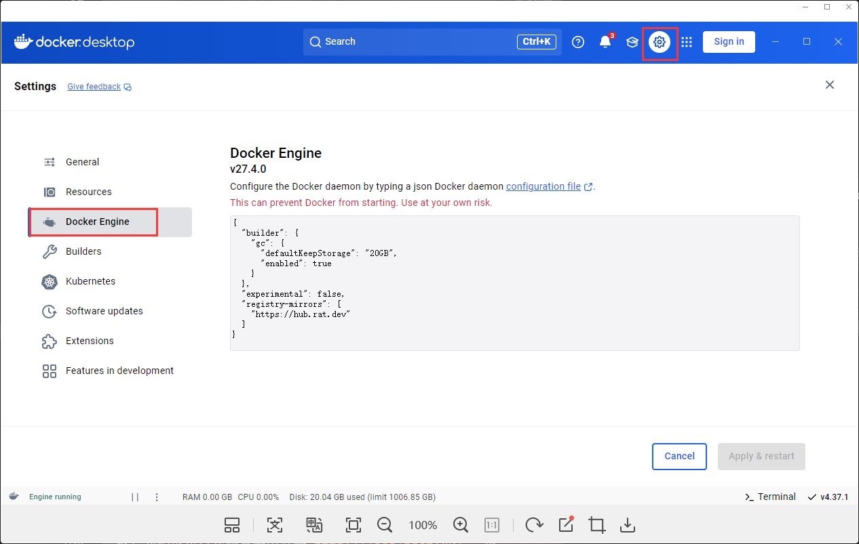This screenshot has height=544, width=859.
Task: Toggle fit-to-screen view in bottom toolbar
Action: [x=353, y=525]
